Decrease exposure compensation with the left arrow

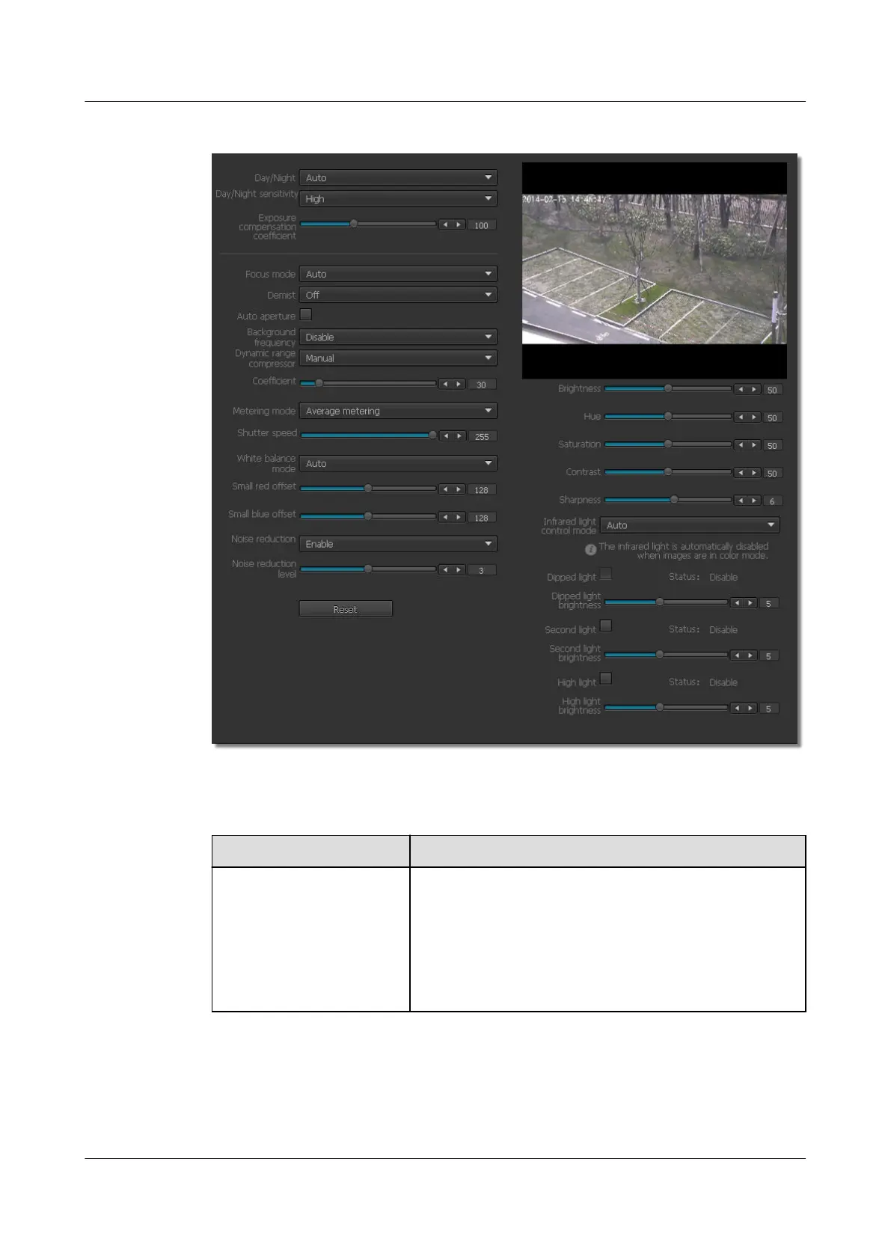(x=446, y=224)
